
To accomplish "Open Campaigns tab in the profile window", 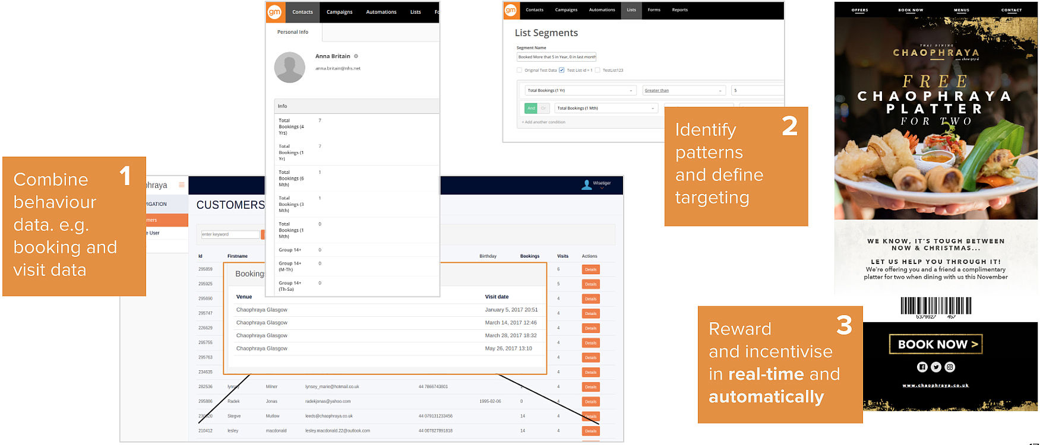I will [x=340, y=12].
